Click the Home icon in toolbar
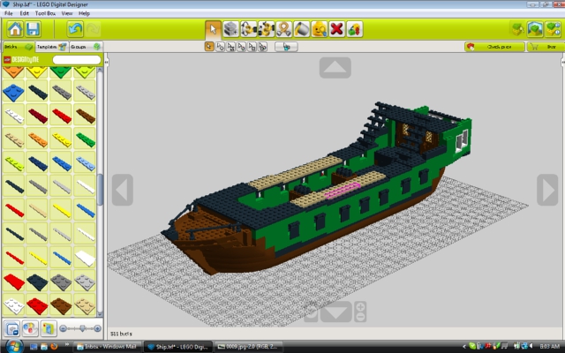Screen dimensions: 565x353 tap(15, 29)
